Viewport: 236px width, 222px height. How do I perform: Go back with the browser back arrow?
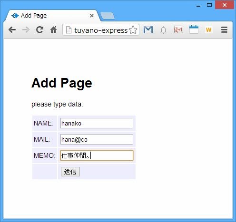point(12,30)
